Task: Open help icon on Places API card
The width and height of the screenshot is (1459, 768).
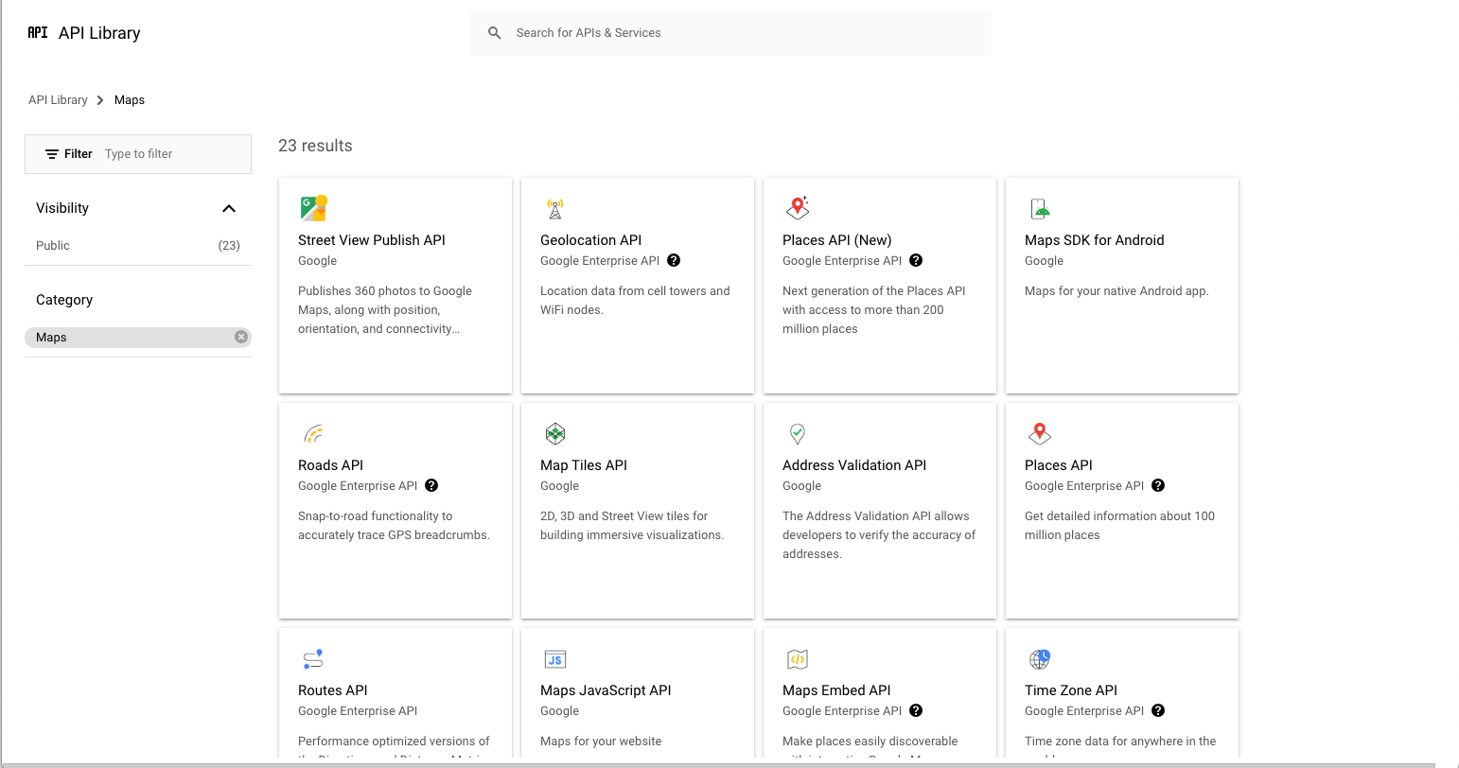Action: coord(1158,485)
